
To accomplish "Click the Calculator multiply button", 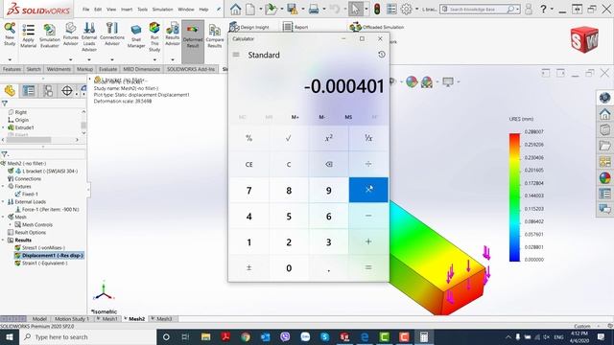I will point(368,190).
